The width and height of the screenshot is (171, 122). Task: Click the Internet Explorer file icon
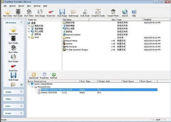(64, 35)
